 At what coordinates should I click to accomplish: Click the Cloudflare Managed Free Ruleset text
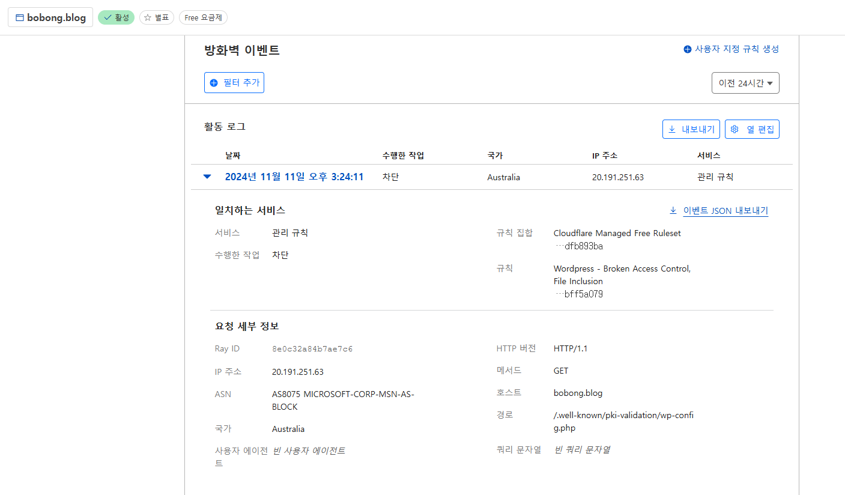617,233
